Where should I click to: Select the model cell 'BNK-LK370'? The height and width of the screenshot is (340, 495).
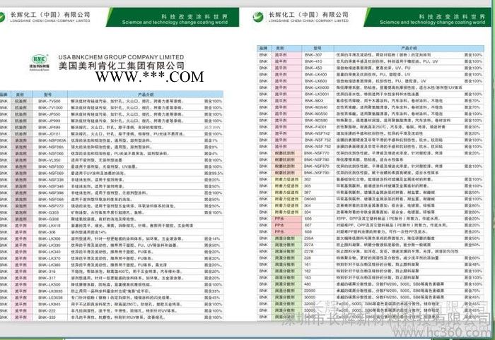point(49,258)
